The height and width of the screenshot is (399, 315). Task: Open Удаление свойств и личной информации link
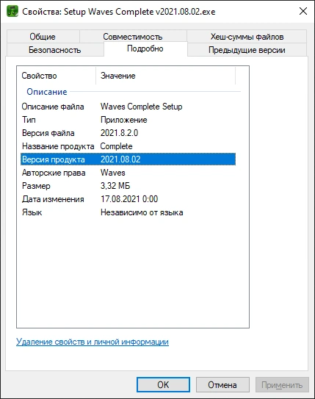(93, 342)
